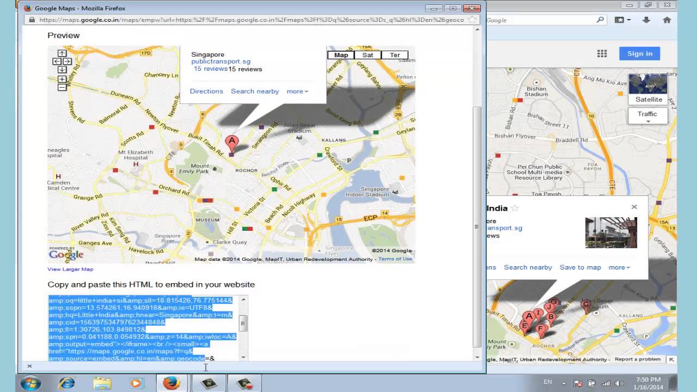Click the Firefox taskbar icon

point(172,383)
